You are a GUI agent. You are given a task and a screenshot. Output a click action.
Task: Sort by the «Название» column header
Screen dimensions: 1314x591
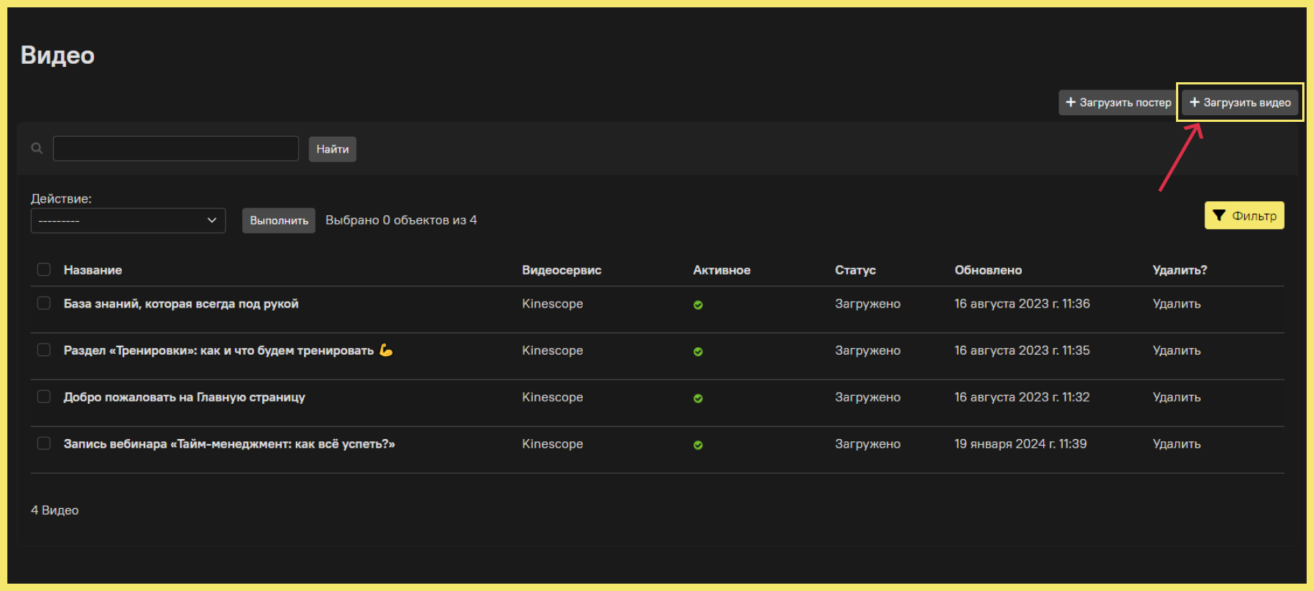pos(92,270)
